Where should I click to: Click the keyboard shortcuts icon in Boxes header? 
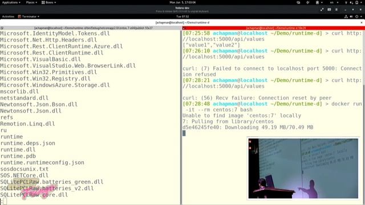pyautogui.click(x=329, y=10)
